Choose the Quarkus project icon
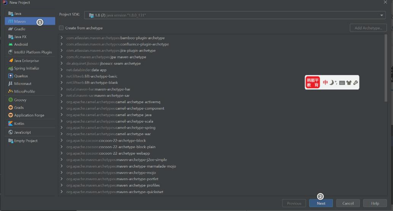393x211 pixels. (11, 76)
